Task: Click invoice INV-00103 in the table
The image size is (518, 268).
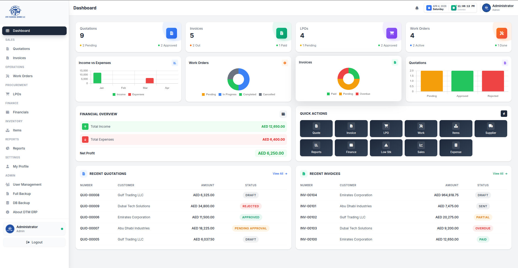Action: tap(308, 228)
